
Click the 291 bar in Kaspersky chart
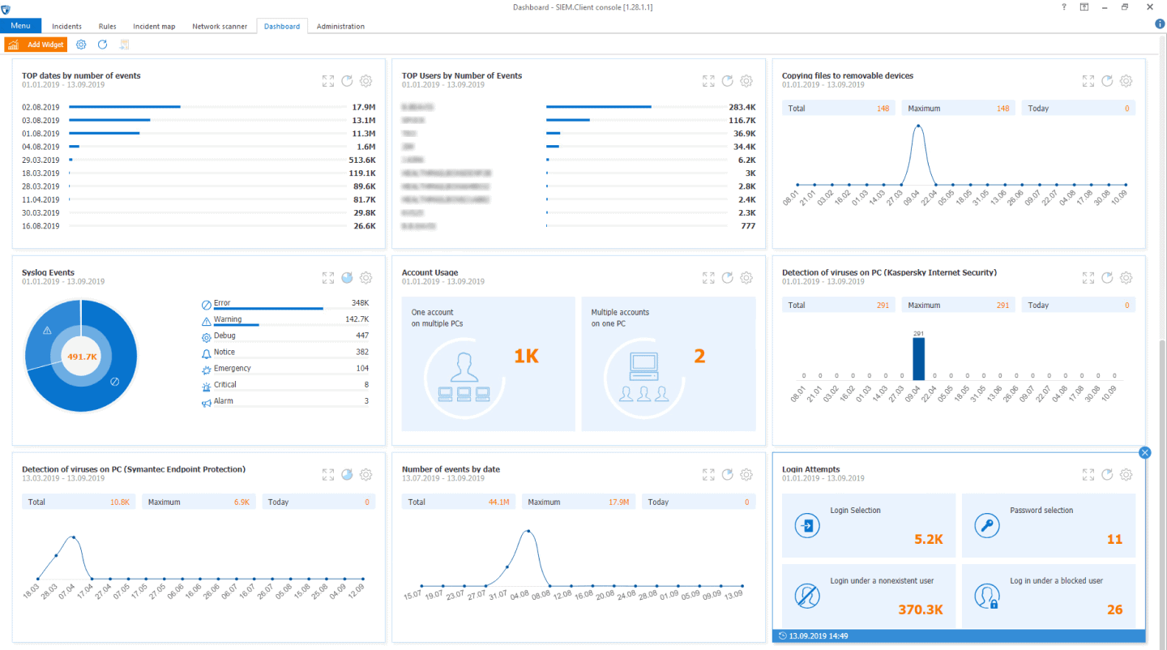tap(918, 359)
